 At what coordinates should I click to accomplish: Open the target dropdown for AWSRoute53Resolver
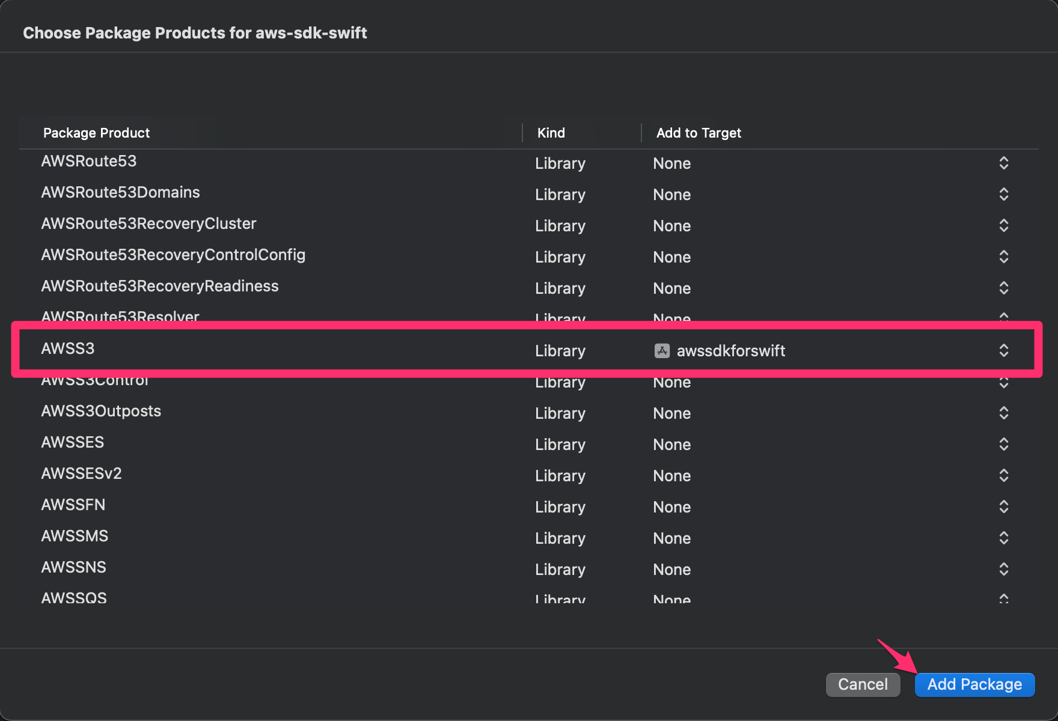point(1003,317)
